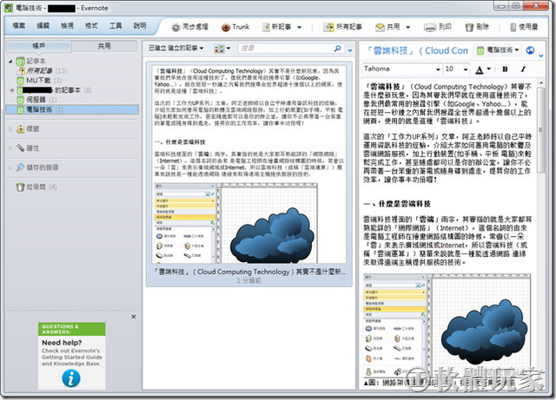
Task: Create a new note with 新記事
Action: pos(277,27)
